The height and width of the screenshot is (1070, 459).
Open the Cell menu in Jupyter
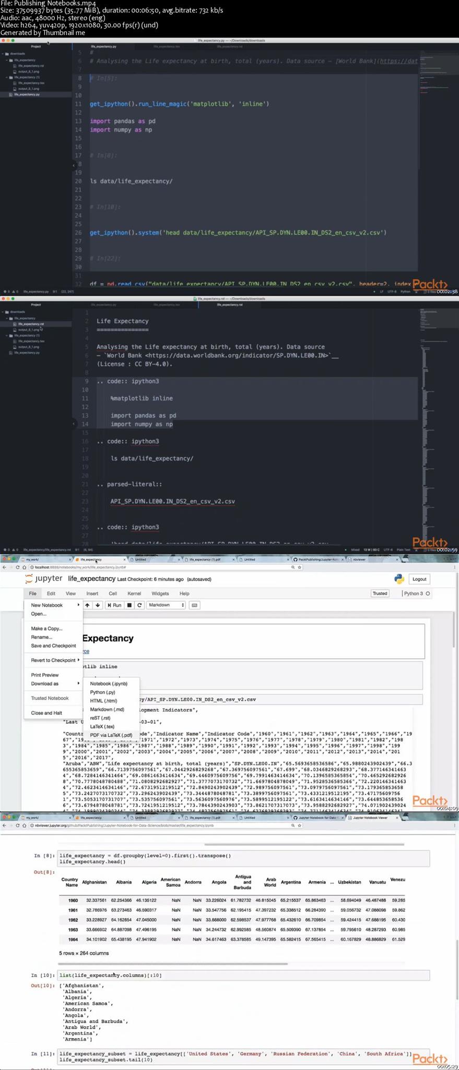pos(112,594)
